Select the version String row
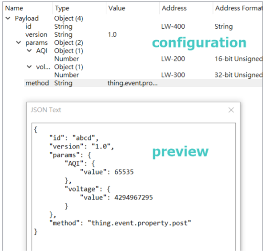This screenshot has height=252, width=265. tap(144, 34)
